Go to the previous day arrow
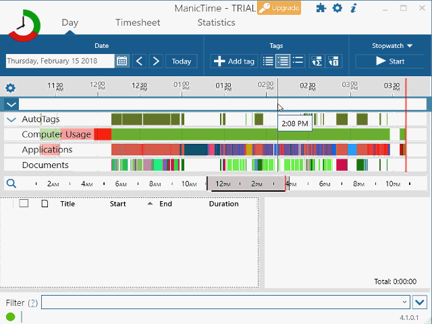This screenshot has width=432, height=324. [140, 61]
